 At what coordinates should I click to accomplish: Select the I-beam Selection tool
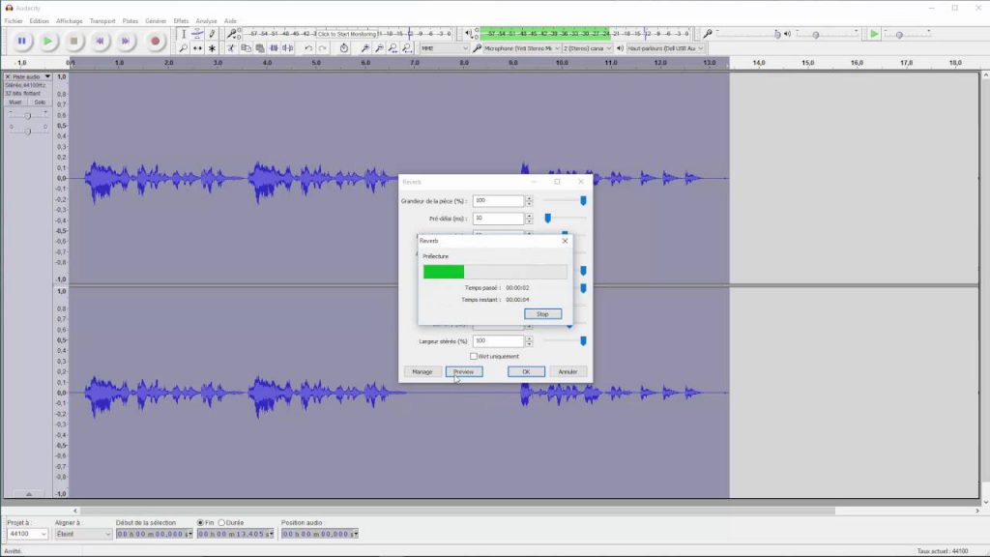tap(183, 34)
